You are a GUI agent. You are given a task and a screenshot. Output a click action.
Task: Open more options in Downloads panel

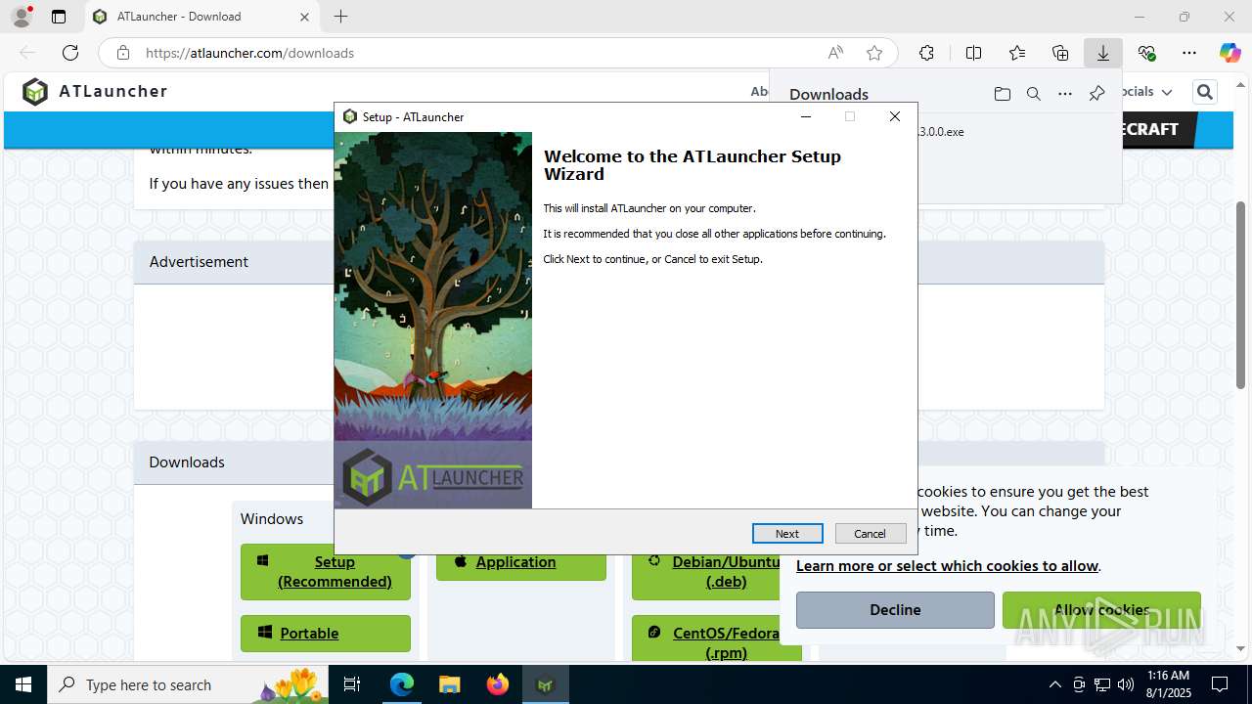click(x=1065, y=94)
